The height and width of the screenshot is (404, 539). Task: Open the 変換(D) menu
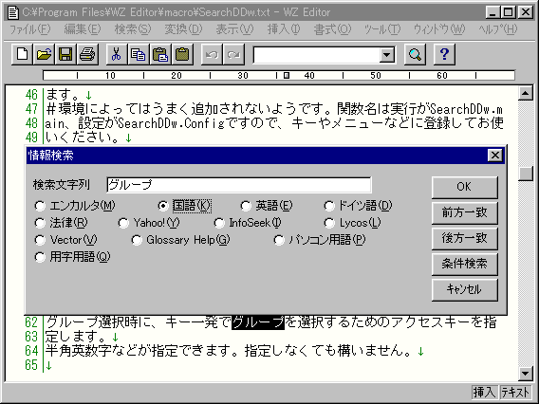[x=183, y=29]
